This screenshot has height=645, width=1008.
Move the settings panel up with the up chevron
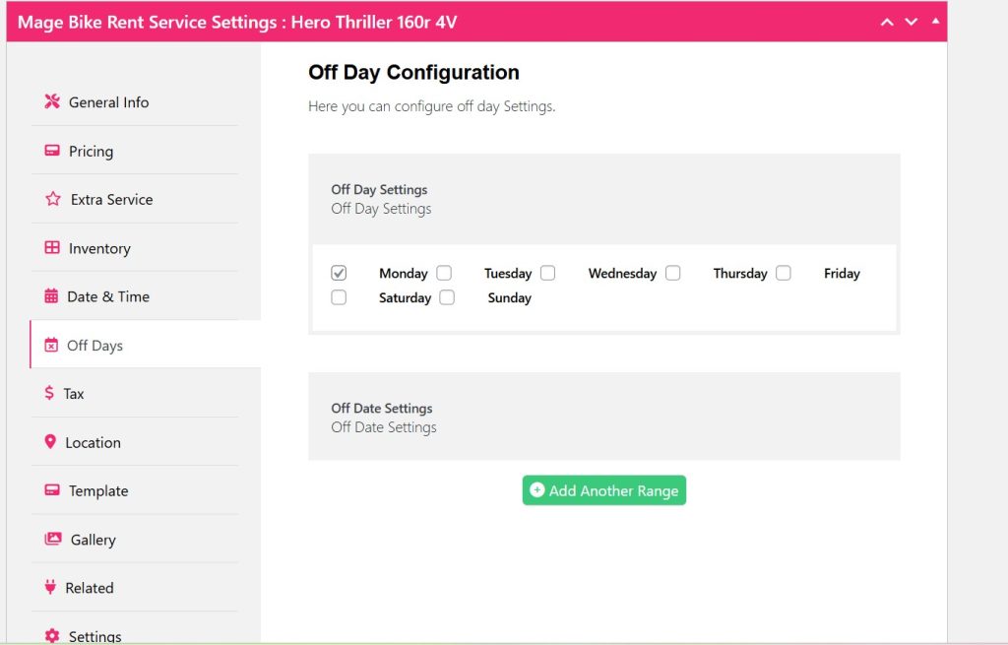pyautogui.click(x=887, y=22)
